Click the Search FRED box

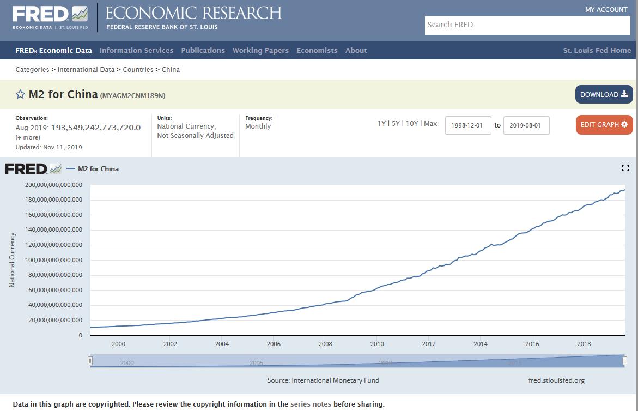[527, 25]
